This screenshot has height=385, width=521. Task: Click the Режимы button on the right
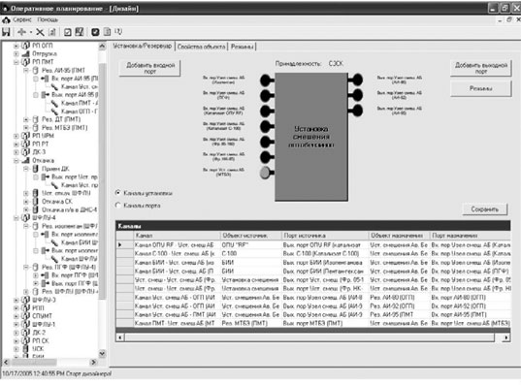481,88
